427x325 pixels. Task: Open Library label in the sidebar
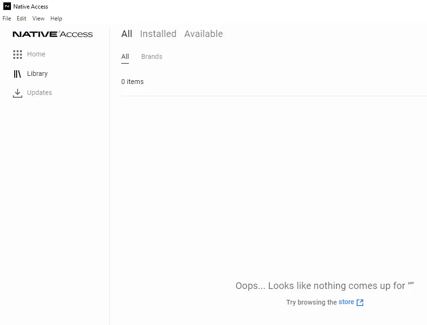(37, 74)
